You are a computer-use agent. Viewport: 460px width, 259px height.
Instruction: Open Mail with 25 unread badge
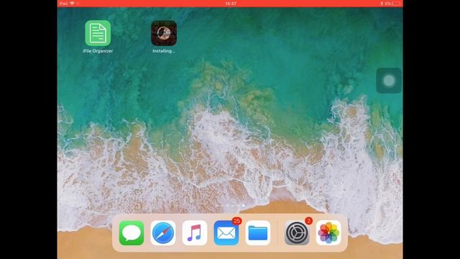[x=226, y=233]
